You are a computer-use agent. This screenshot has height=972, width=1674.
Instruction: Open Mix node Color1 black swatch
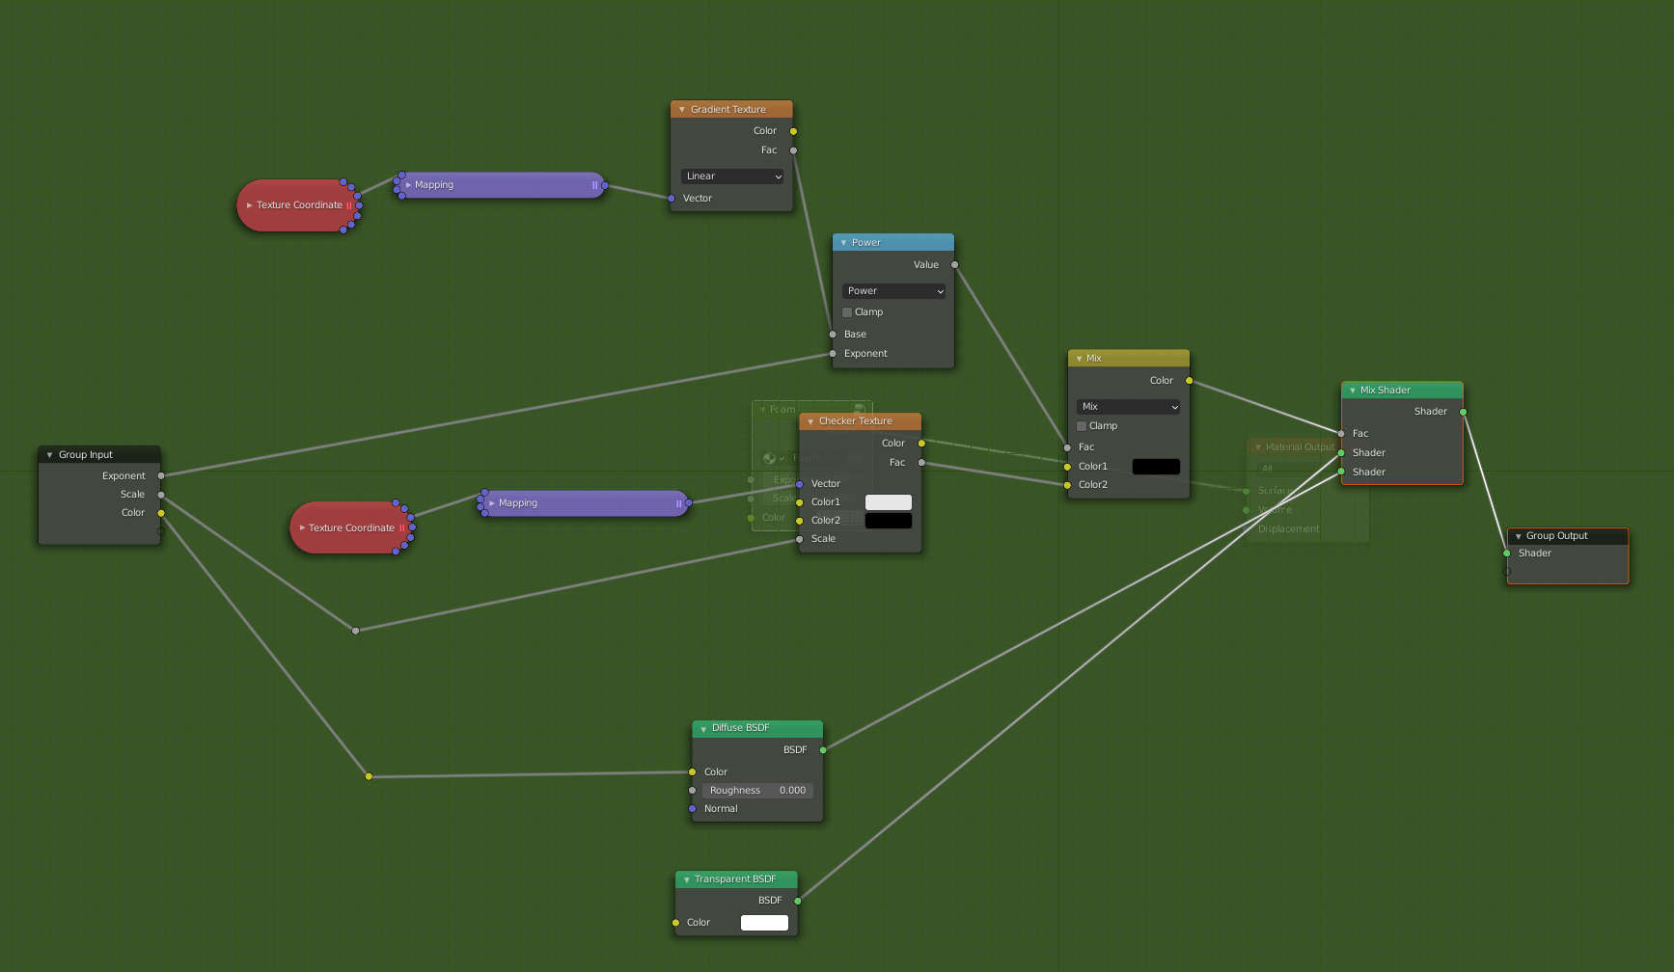click(1156, 467)
